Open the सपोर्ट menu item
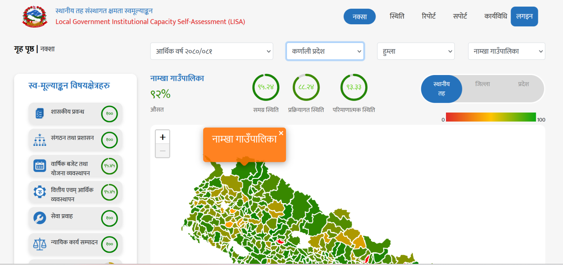Screen dimensions: 563x265 click(x=460, y=16)
